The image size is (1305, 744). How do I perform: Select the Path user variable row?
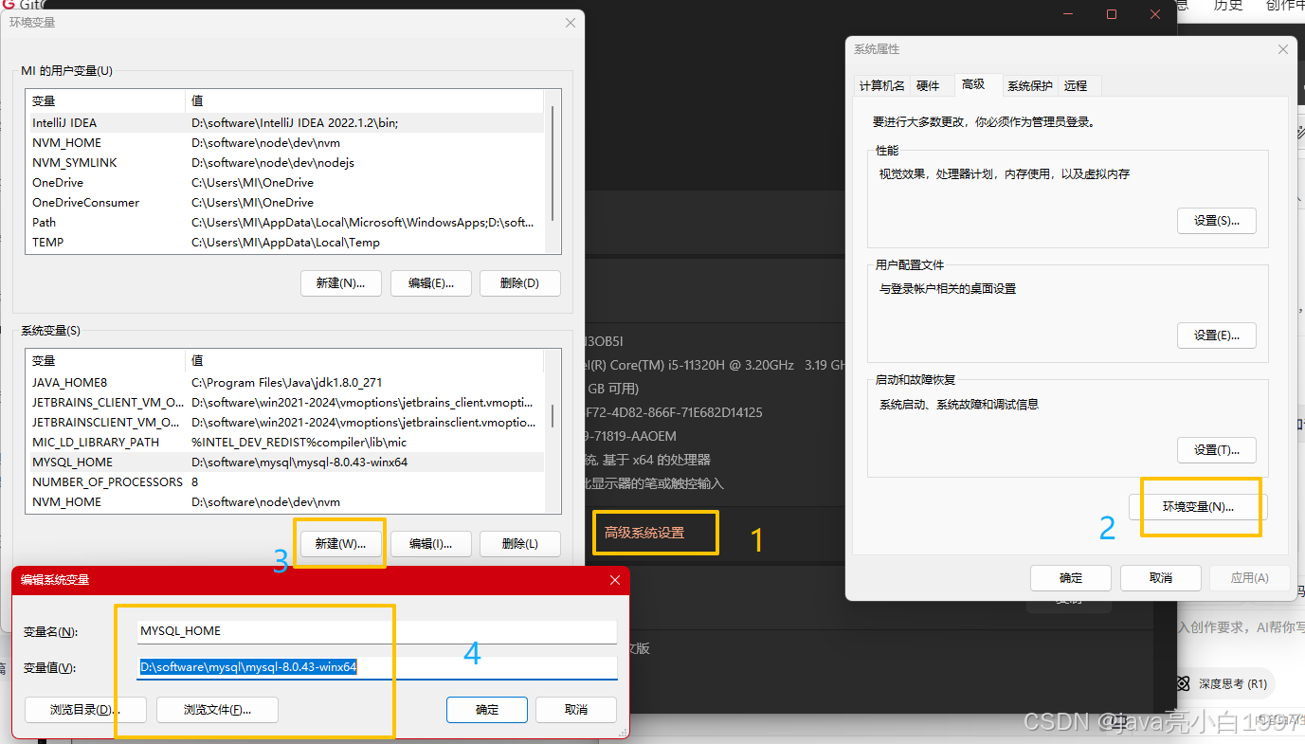284,223
